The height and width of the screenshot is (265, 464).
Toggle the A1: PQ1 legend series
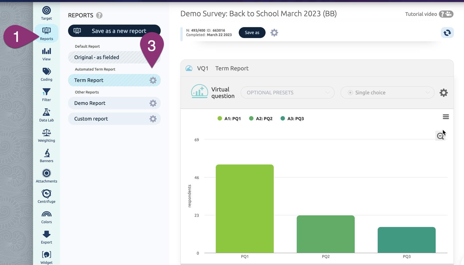(x=229, y=119)
